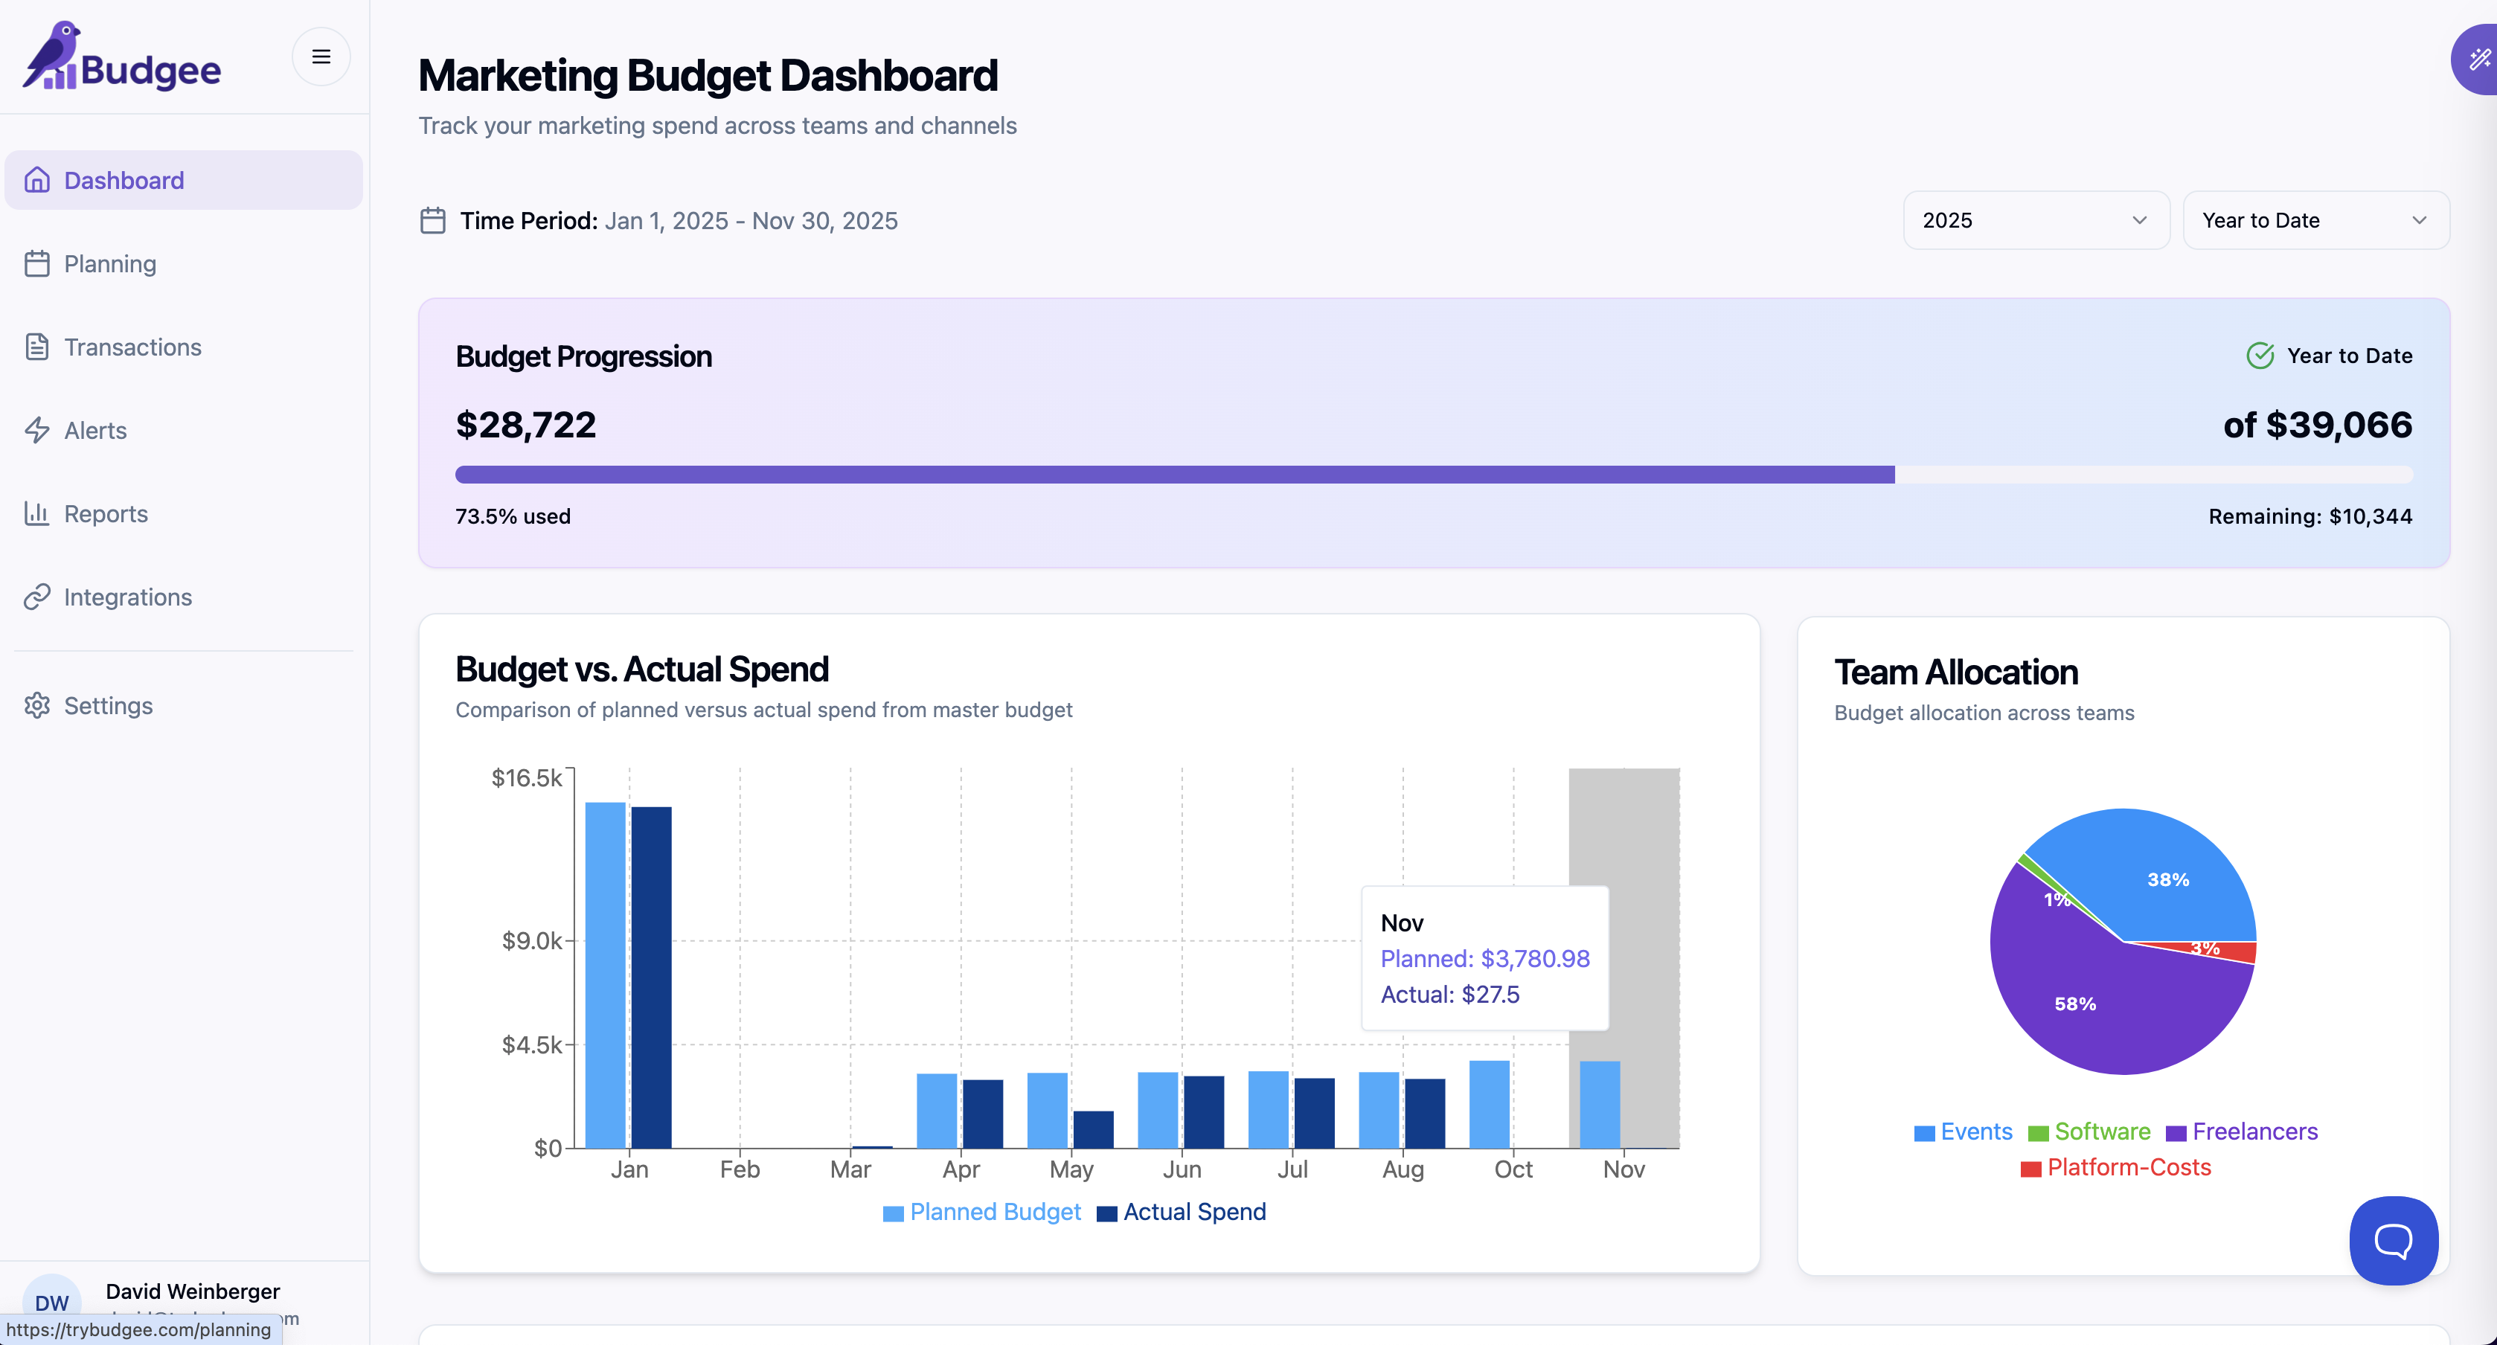Screen dimensions: 2497x1345
Task: Click the Planning calendar icon
Action: (x=37, y=263)
